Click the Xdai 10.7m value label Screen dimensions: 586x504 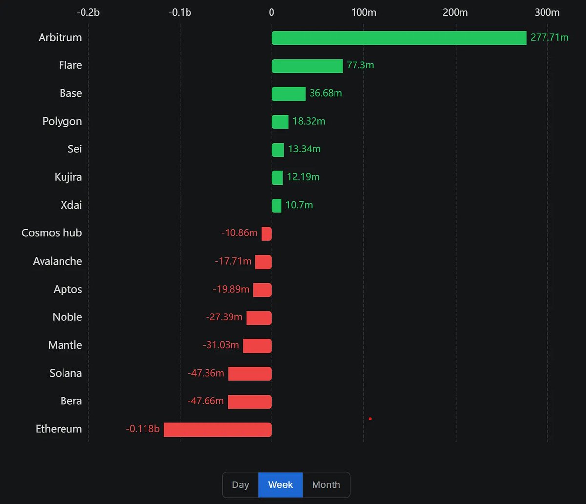(299, 205)
